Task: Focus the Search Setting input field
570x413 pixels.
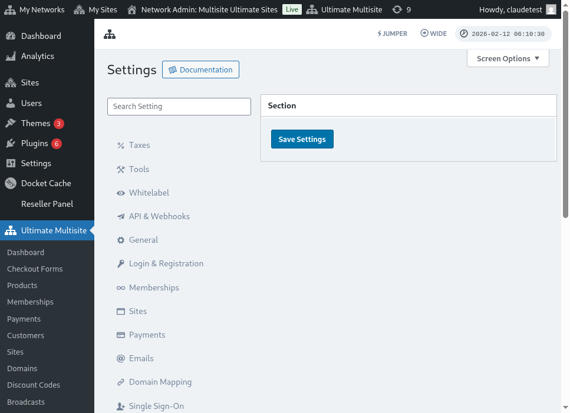Action: 179,107
